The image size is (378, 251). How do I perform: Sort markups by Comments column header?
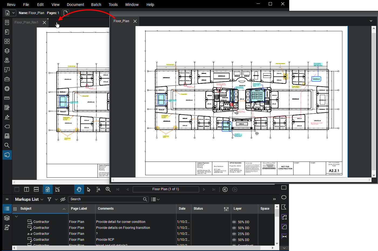coord(106,209)
